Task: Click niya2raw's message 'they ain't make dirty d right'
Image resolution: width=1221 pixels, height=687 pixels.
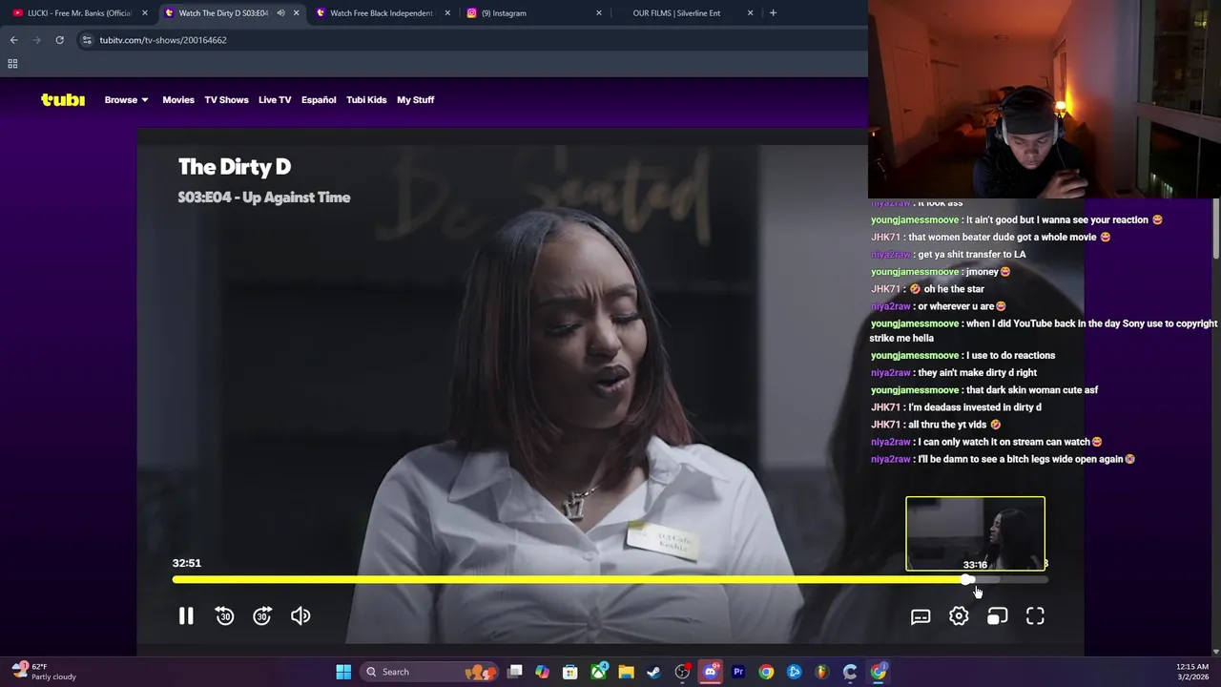Action: coord(954,373)
